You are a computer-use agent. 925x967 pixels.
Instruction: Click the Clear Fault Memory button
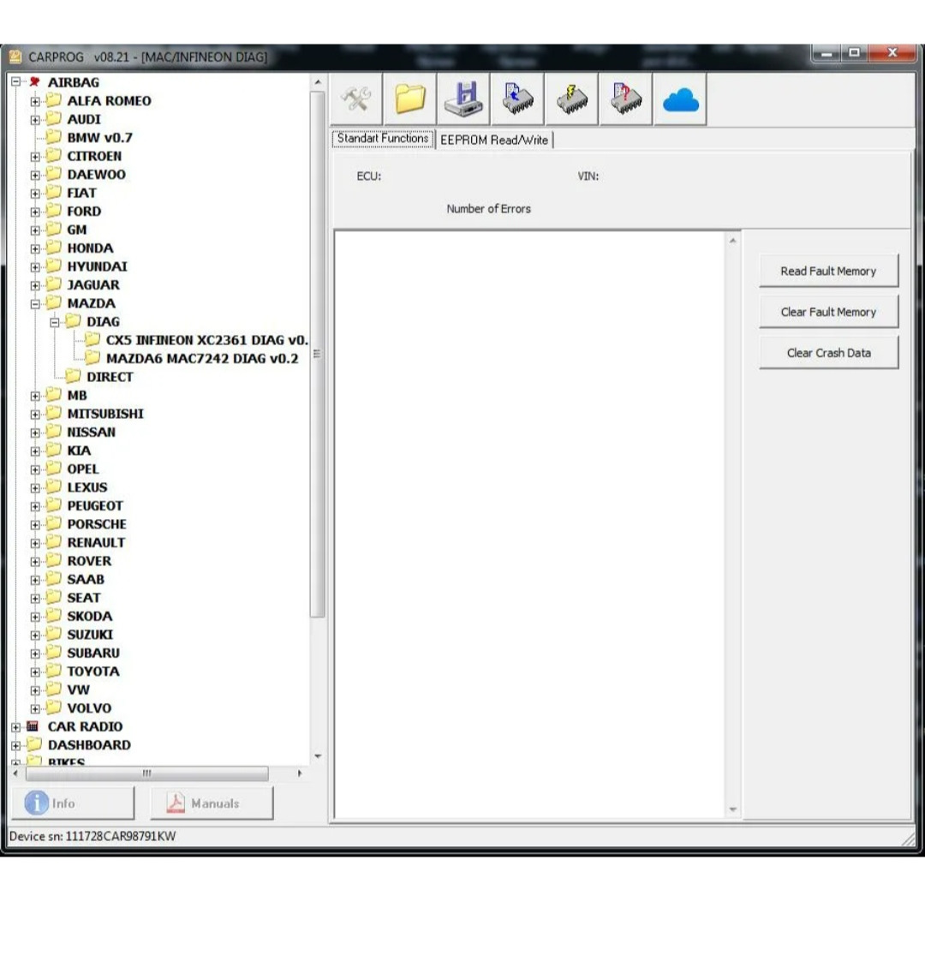[x=828, y=312]
